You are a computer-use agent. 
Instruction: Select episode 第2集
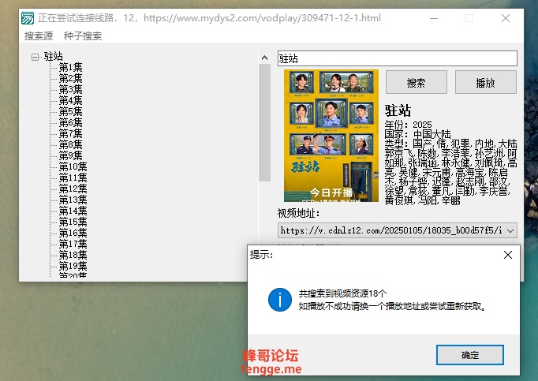point(70,78)
